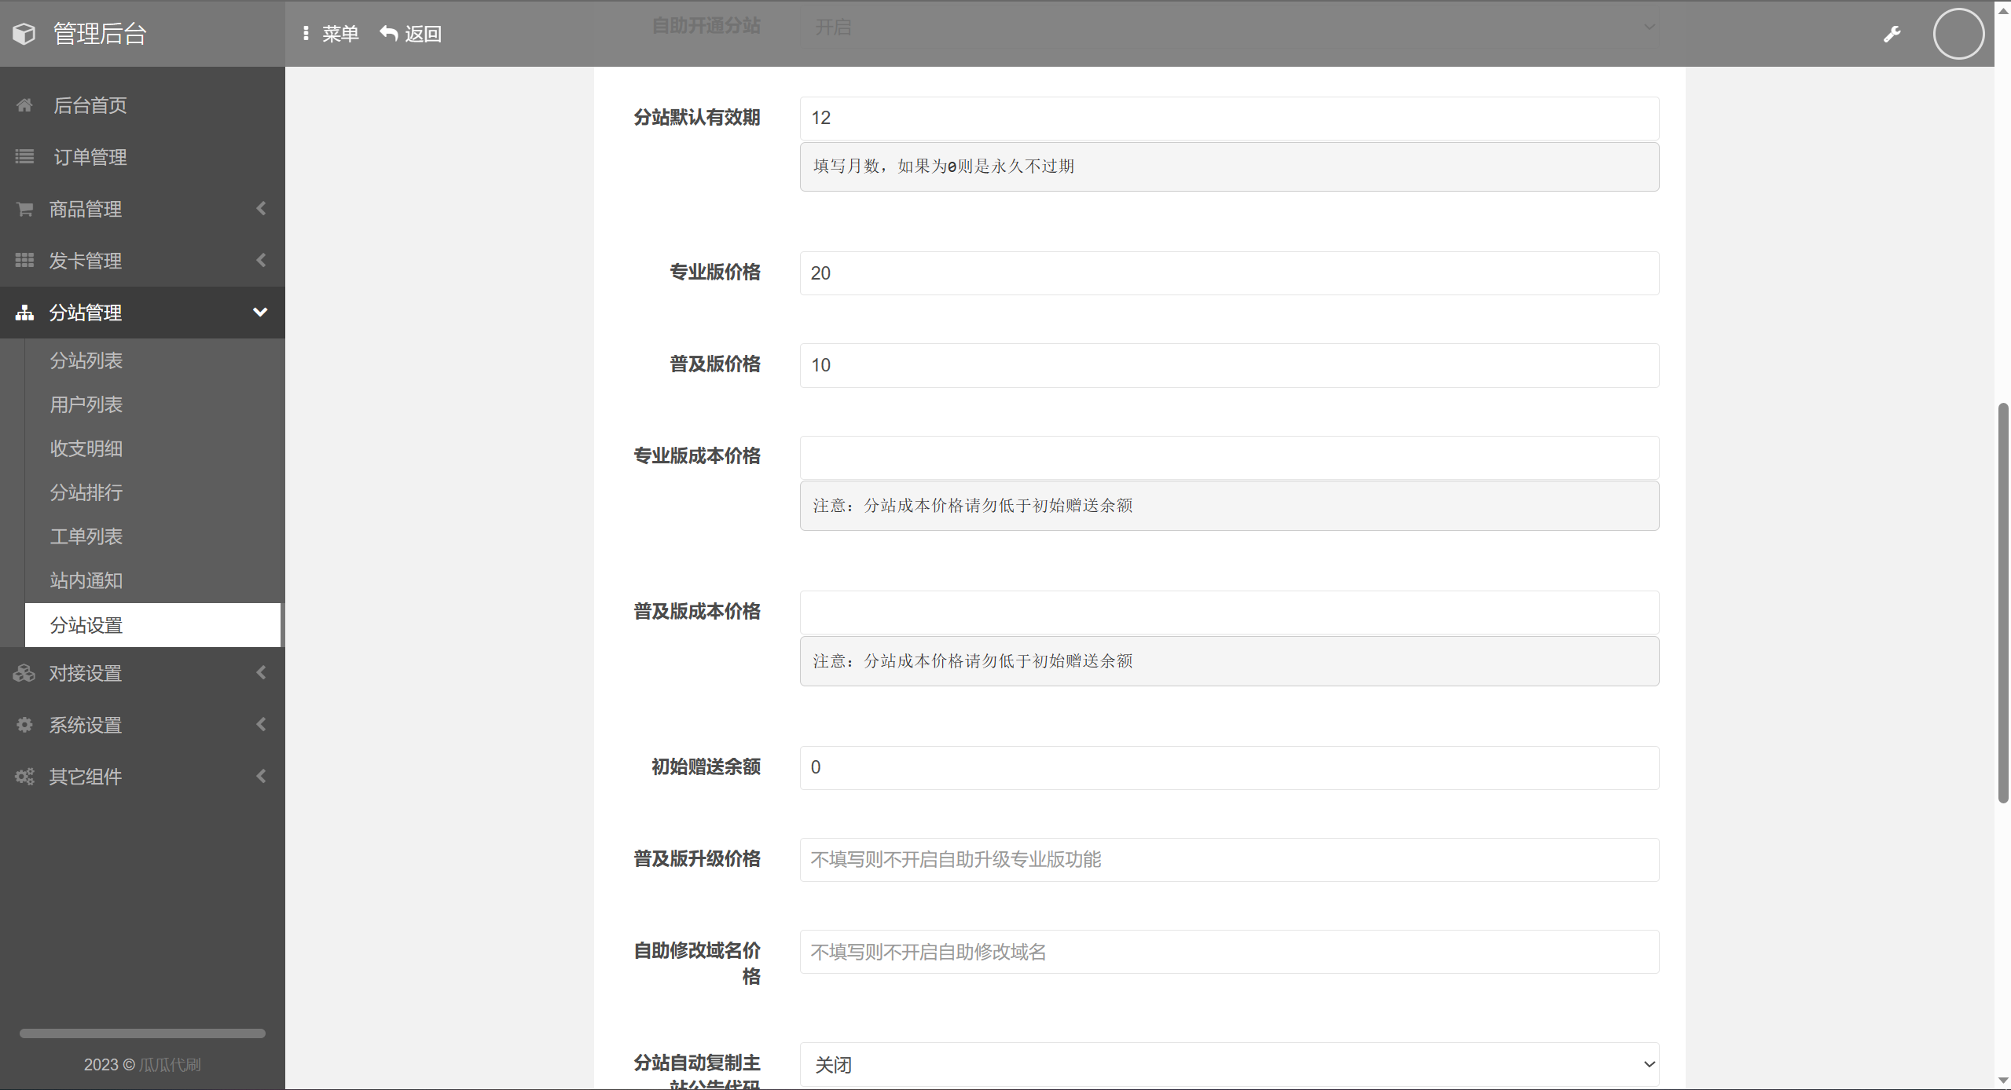
Task: Collapse the 分站管理 menu chevron
Action: pos(260,313)
